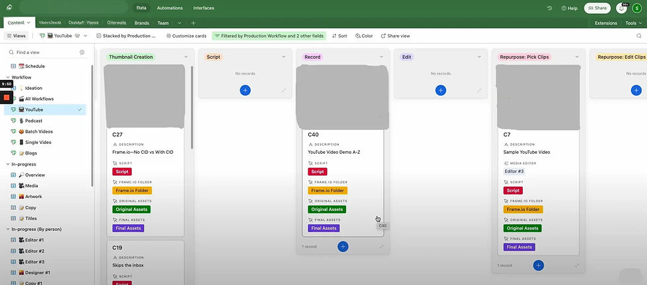Click the Find a view search field
The image size is (647, 285).
coord(44,52)
